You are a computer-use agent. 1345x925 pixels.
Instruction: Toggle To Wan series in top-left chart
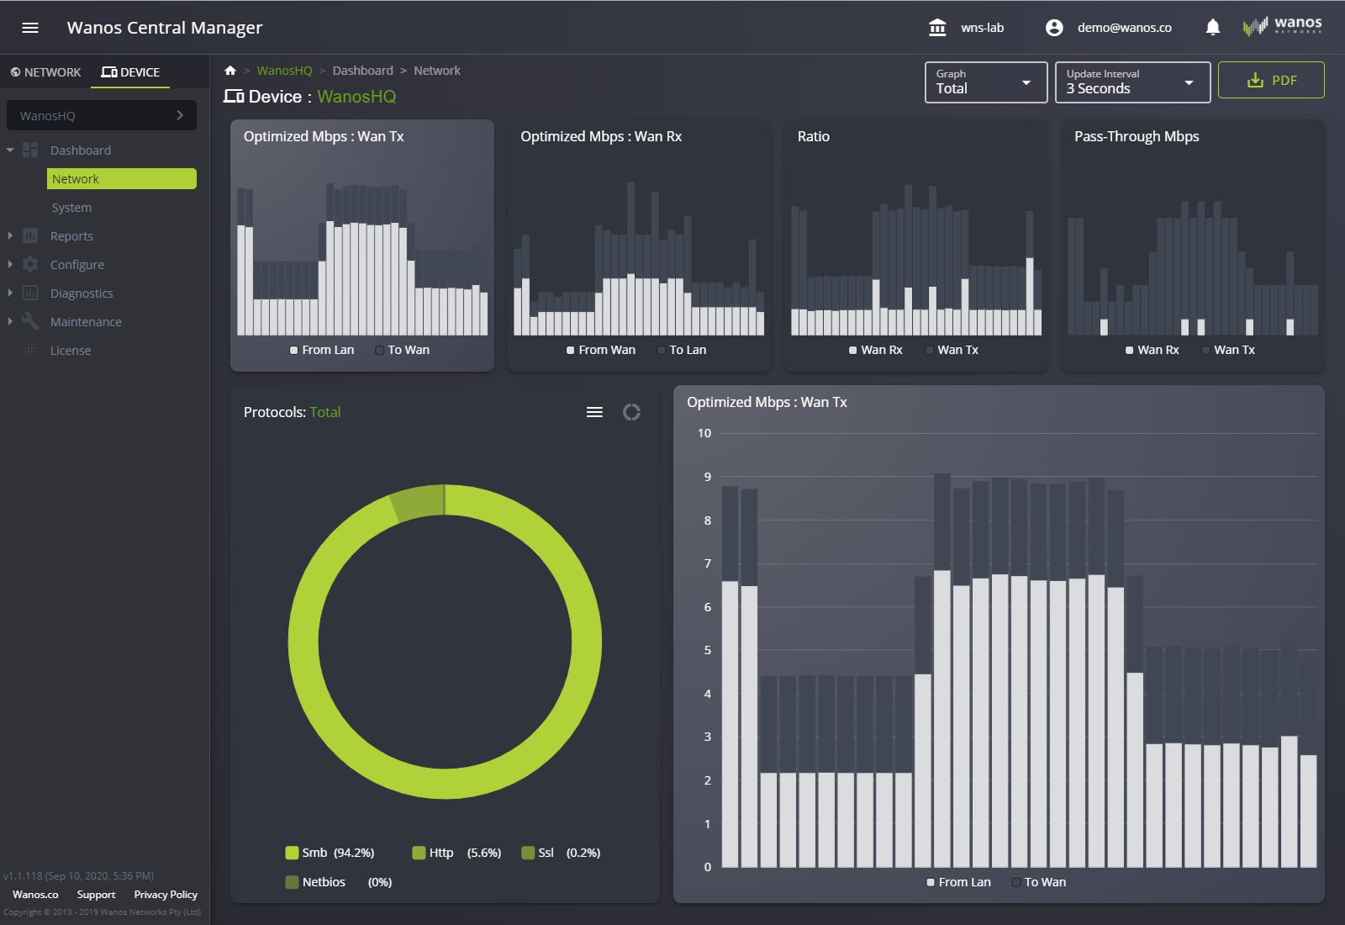402,350
